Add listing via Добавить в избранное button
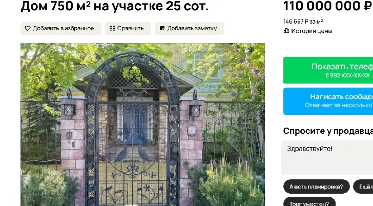The image size is (373, 206). click(61, 28)
